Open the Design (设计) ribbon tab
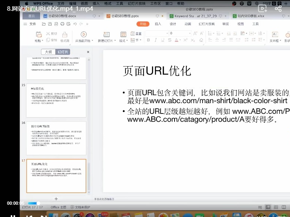Viewport: 290px width, 217px height. pos(173,24)
